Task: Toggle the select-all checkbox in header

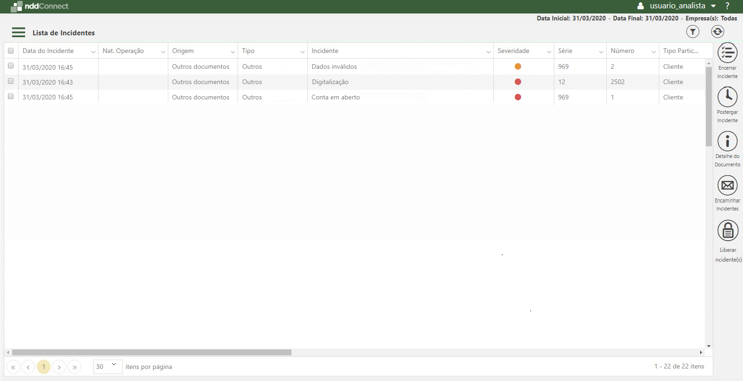Action: 11,51
